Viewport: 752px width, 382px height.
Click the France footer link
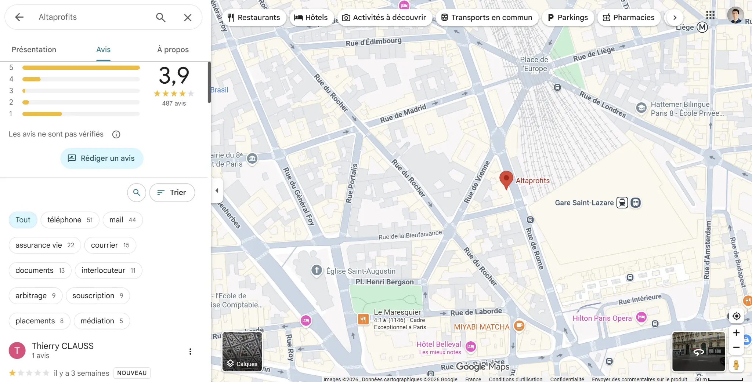[473, 379]
